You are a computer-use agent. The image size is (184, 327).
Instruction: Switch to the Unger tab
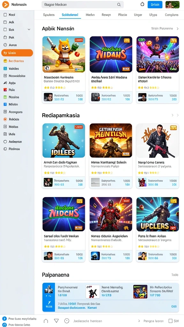tap(138, 15)
